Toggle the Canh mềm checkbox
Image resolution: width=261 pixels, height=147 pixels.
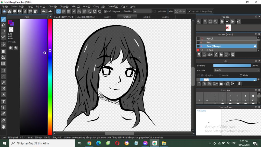(155, 11)
